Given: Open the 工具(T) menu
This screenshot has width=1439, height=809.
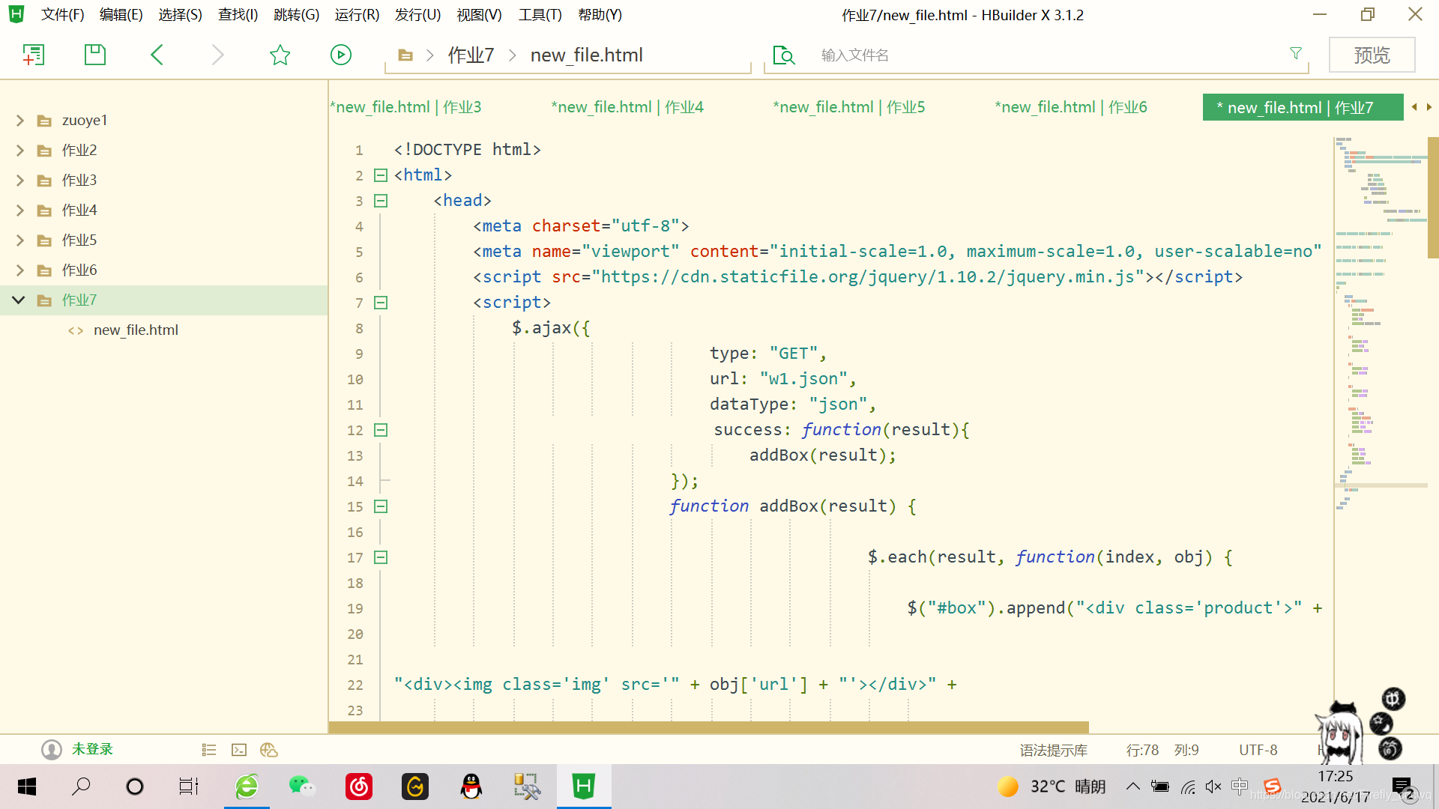Looking at the screenshot, I should [540, 15].
